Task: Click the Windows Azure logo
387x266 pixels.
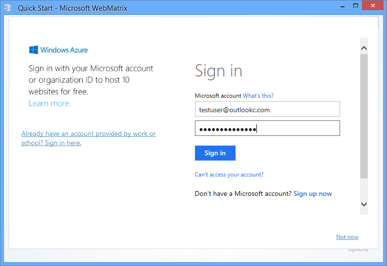Action: (x=58, y=50)
